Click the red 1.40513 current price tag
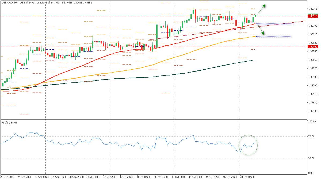Viewport: 321px width, 180px height. pyautogui.click(x=313, y=16)
